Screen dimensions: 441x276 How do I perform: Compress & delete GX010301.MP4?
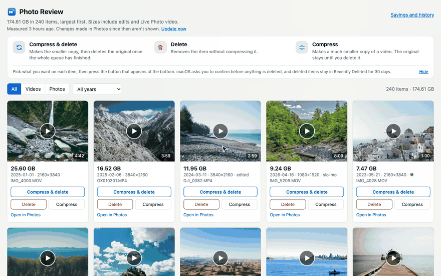134,192
